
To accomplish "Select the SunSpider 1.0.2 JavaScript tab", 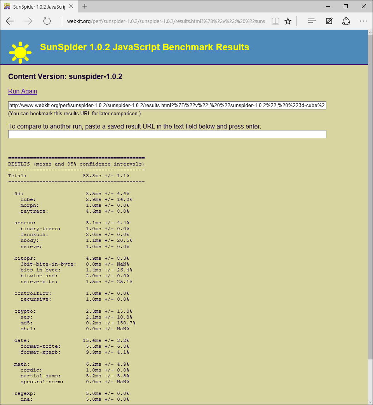I will click(x=39, y=7).
